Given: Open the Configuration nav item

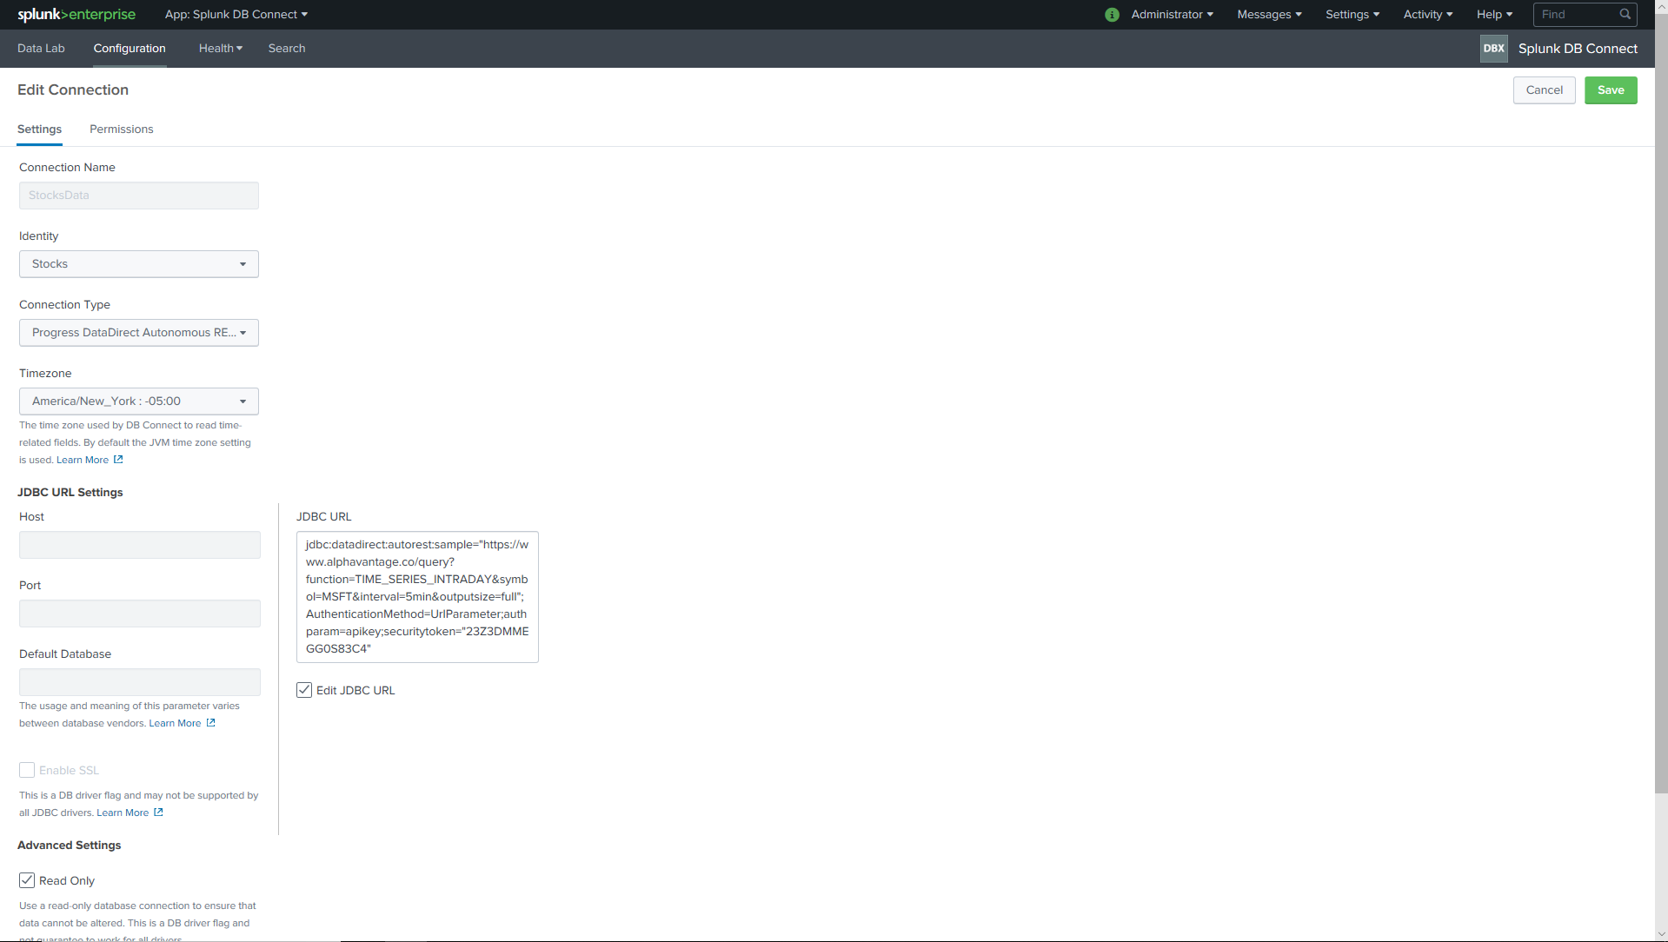Looking at the screenshot, I should pyautogui.click(x=130, y=49).
